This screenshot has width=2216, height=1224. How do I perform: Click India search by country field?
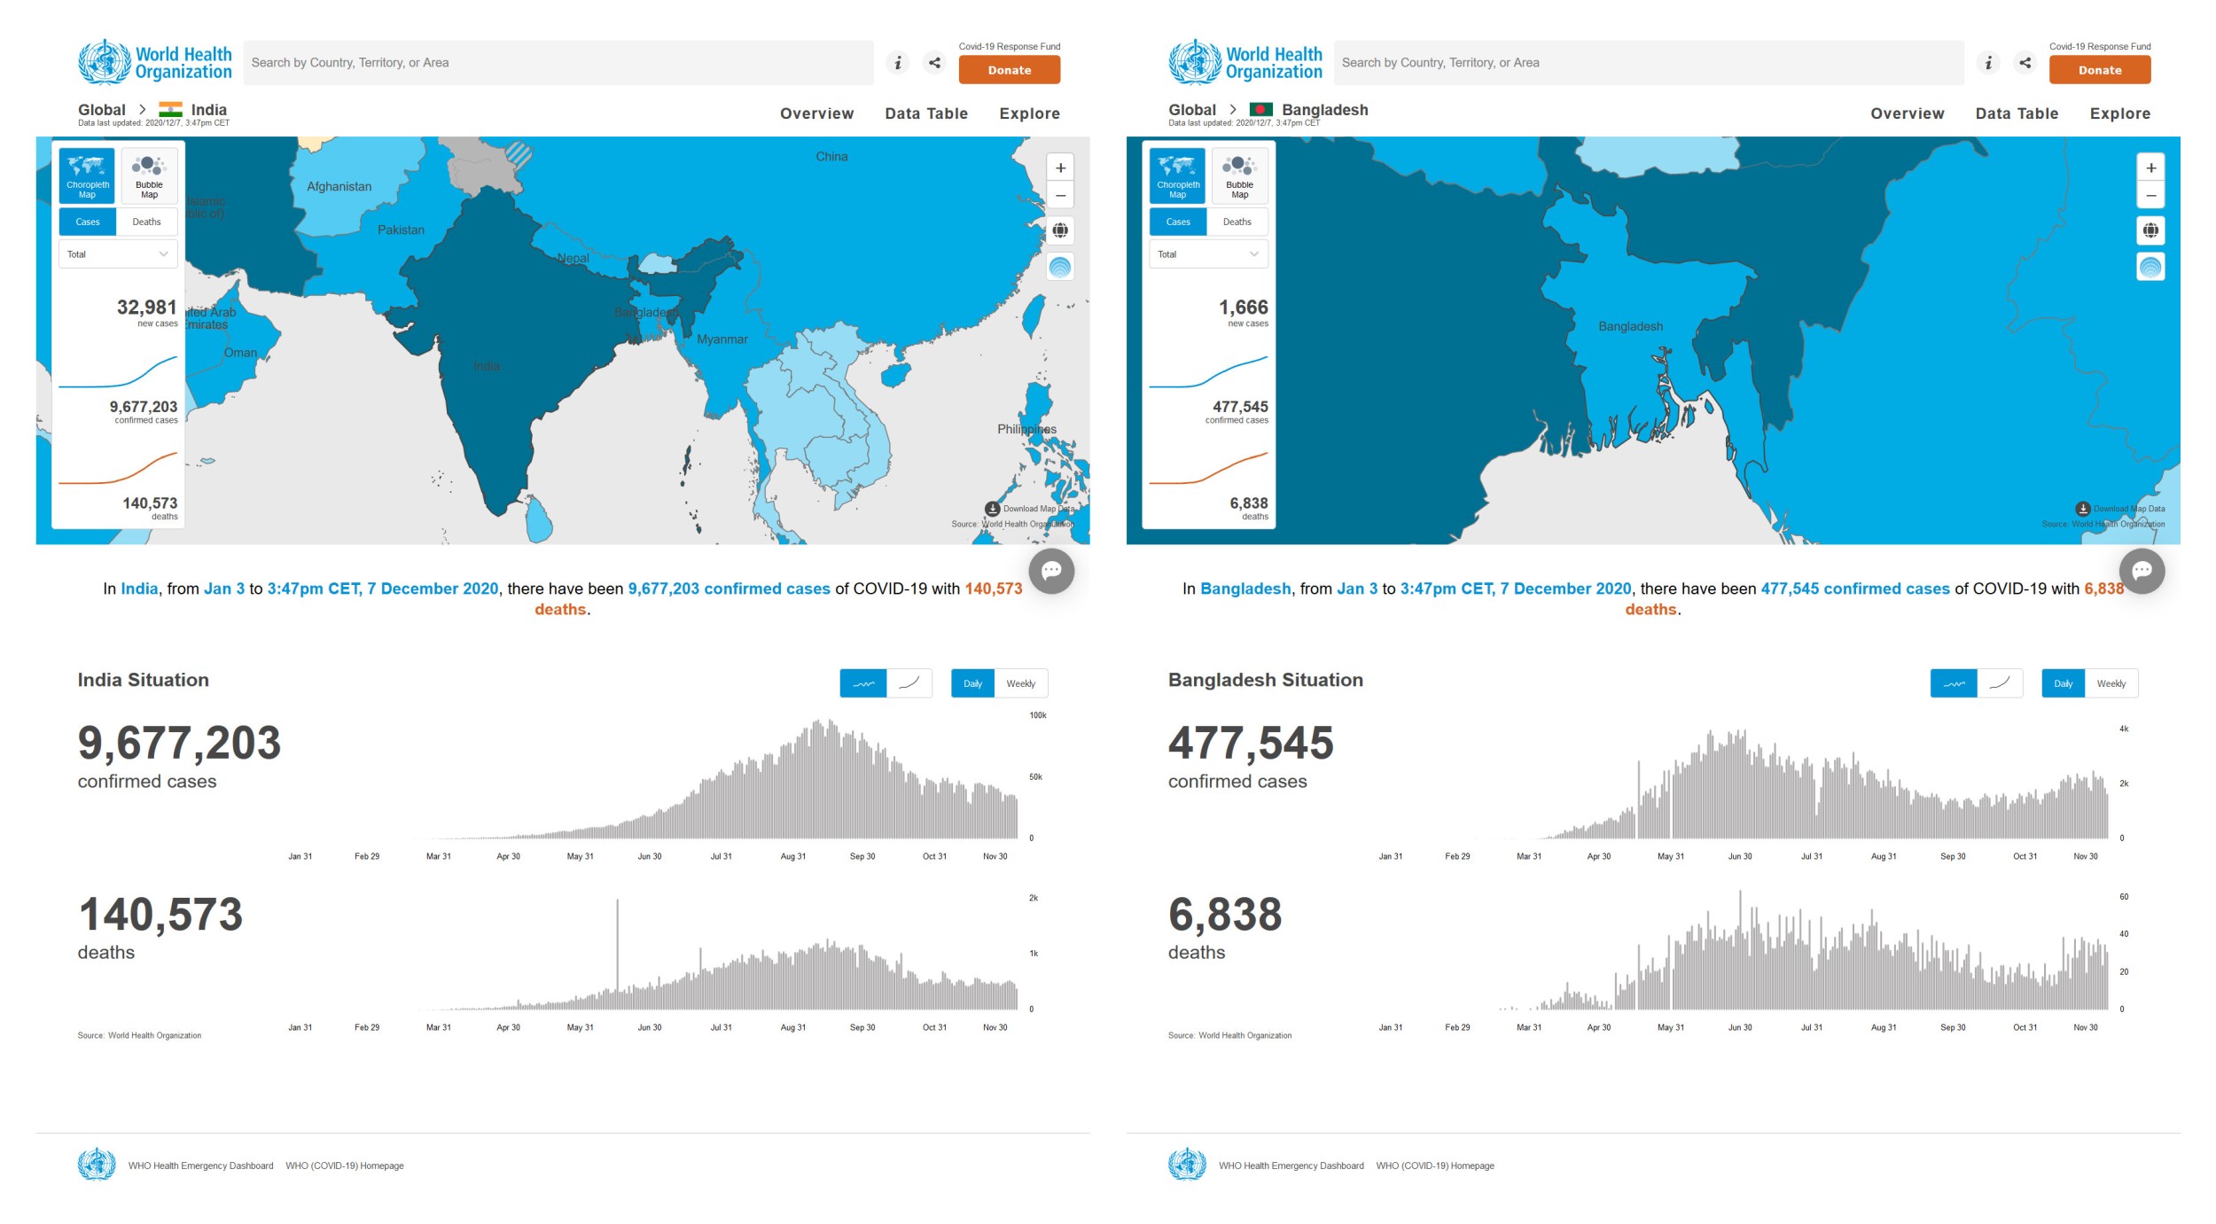pos(558,63)
